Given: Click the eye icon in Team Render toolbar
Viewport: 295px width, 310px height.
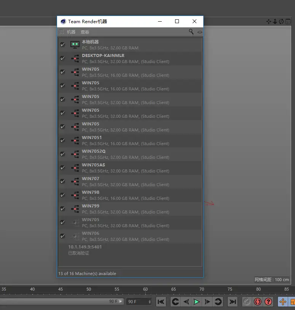Looking at the screenshot, I should (x=200, y=32).
